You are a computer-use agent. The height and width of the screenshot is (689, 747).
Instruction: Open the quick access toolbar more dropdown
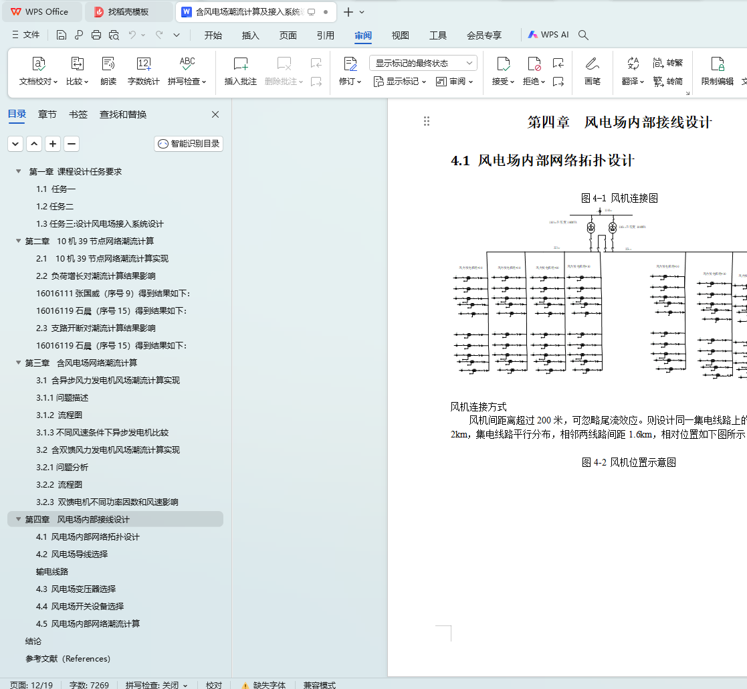(177, 35)
